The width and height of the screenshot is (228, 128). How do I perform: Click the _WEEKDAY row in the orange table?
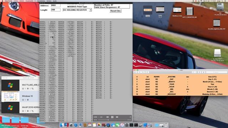[x=181, y=94]
